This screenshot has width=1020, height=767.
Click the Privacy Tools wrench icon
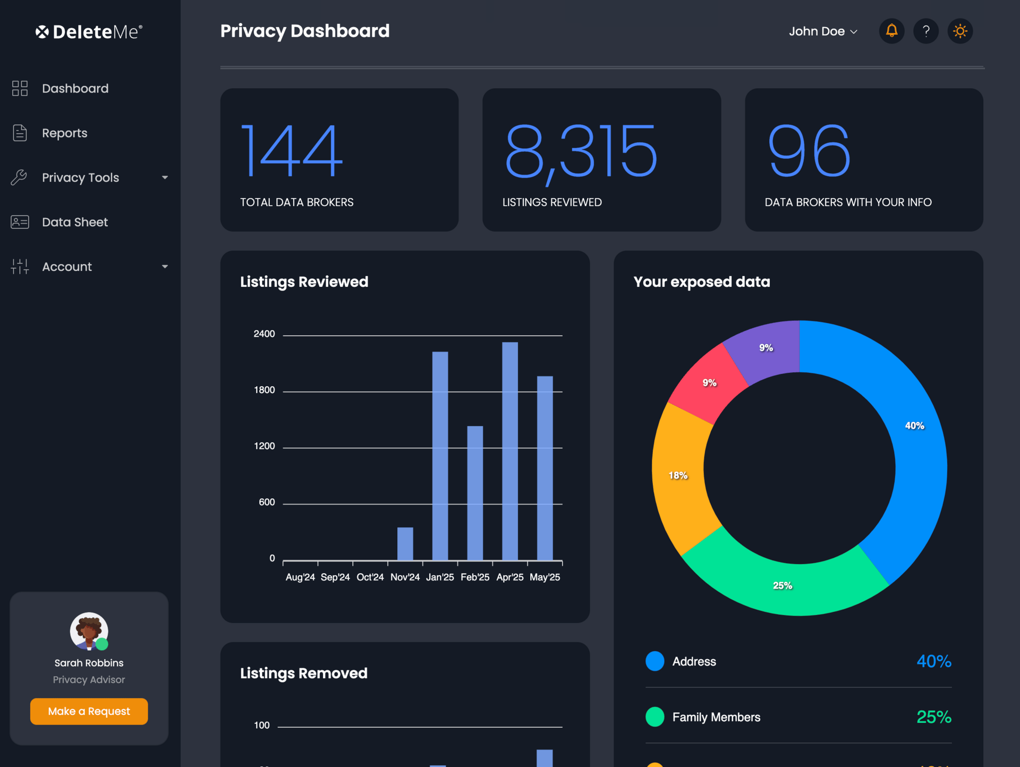(19, 177)
